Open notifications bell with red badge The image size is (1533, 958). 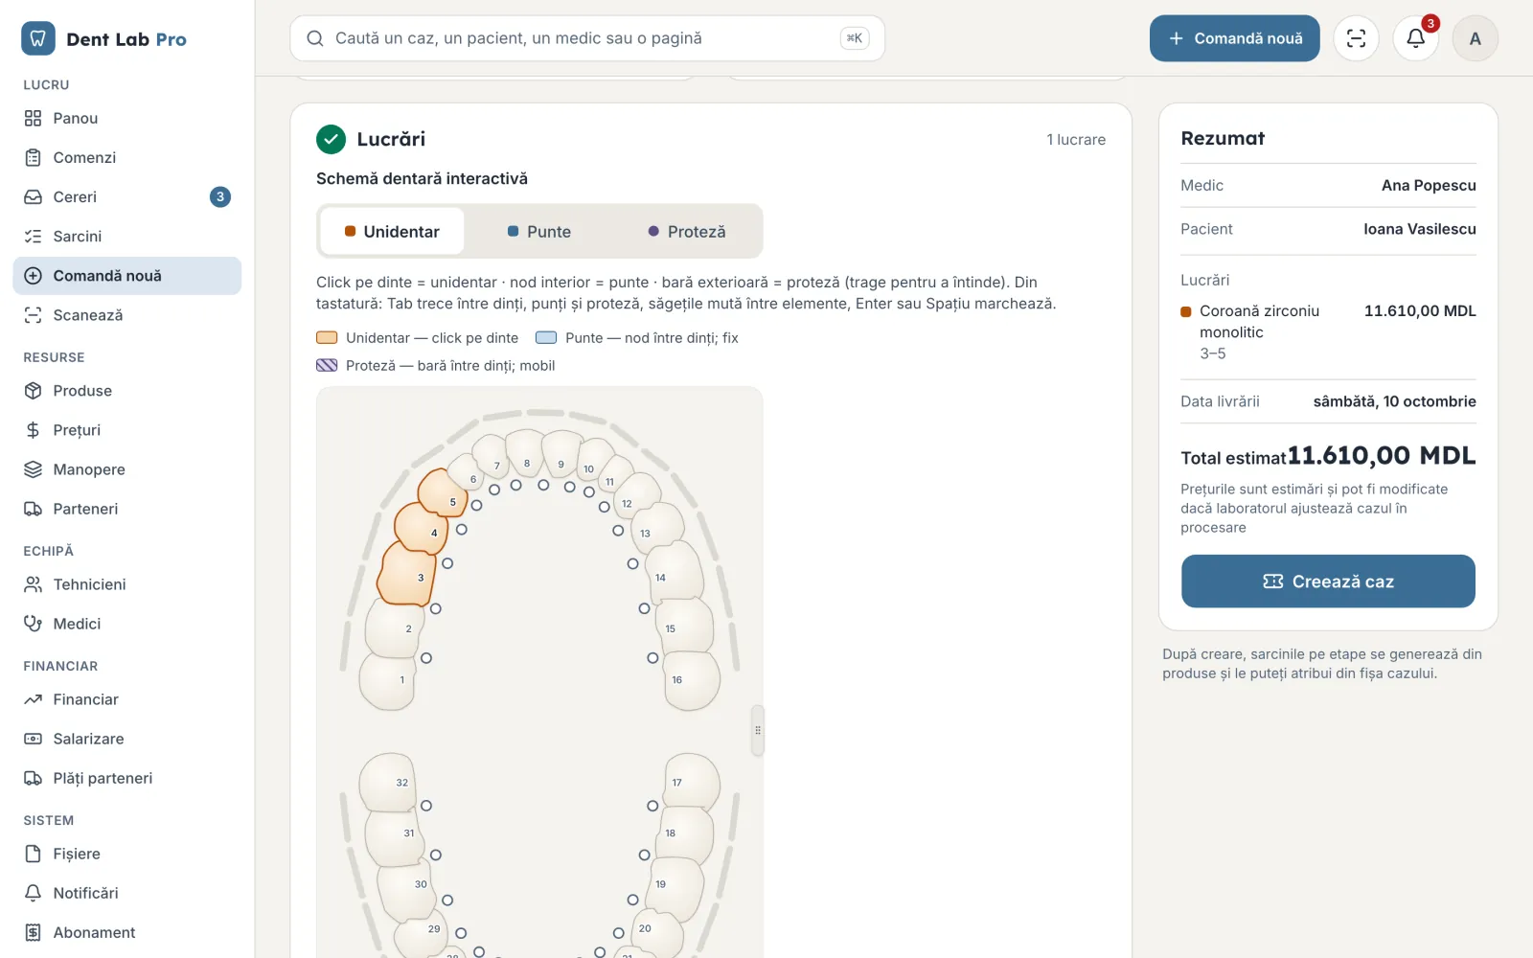click(x=1415, y=38)
